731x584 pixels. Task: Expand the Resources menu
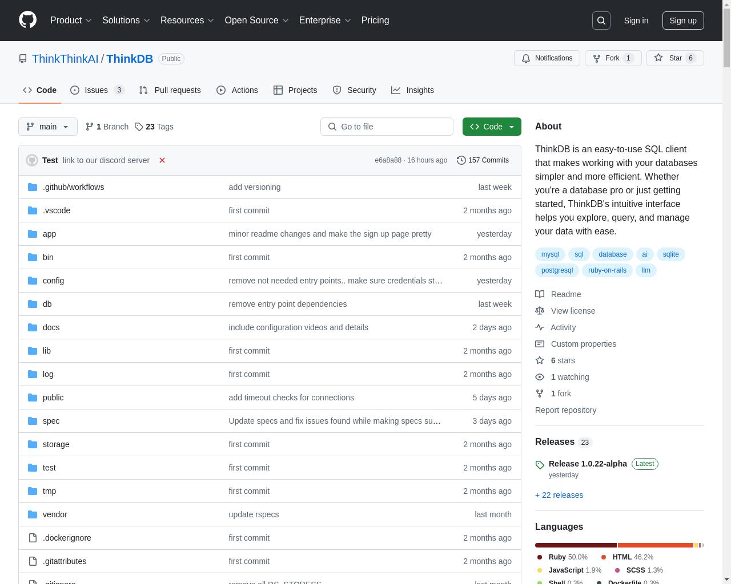click(x=187, y=20)
